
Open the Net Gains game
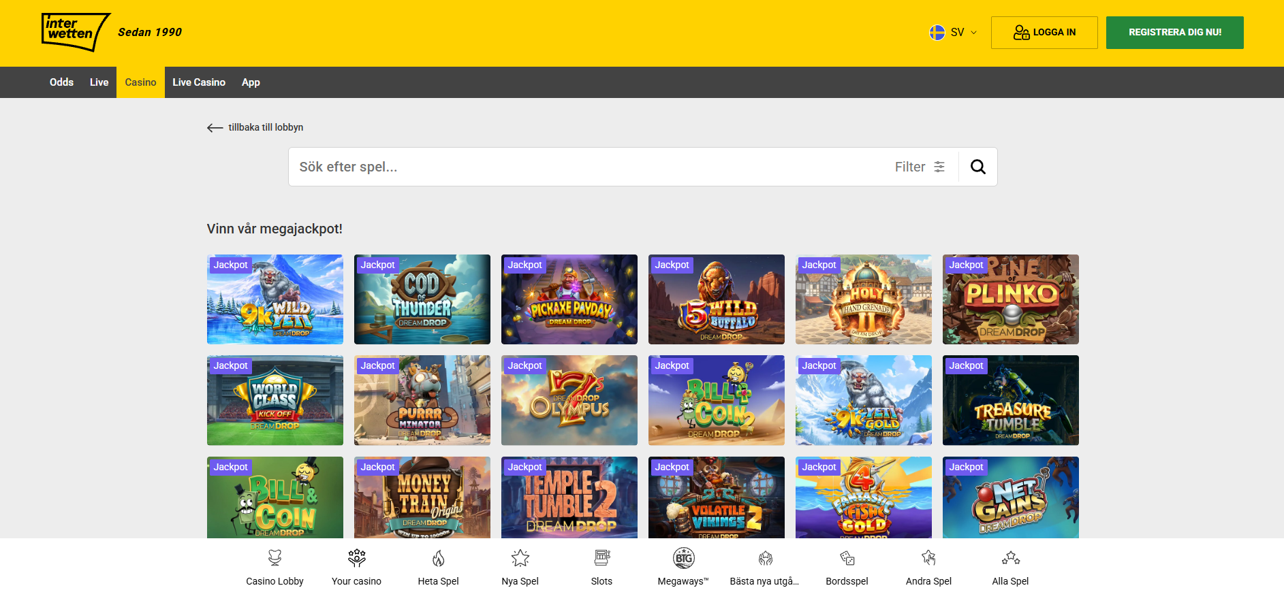click(x=1011, y=497)
